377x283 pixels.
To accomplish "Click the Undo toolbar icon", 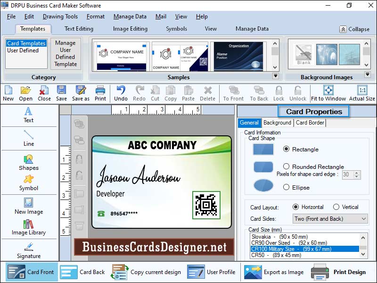I will coord(121,93).
